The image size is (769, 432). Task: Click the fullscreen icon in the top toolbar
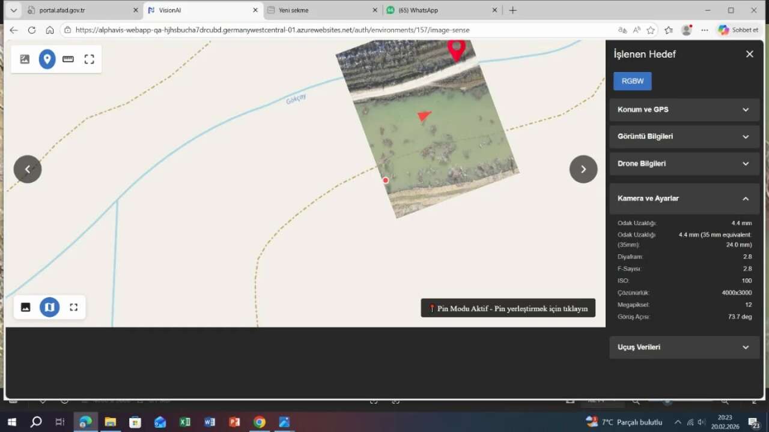90,59
